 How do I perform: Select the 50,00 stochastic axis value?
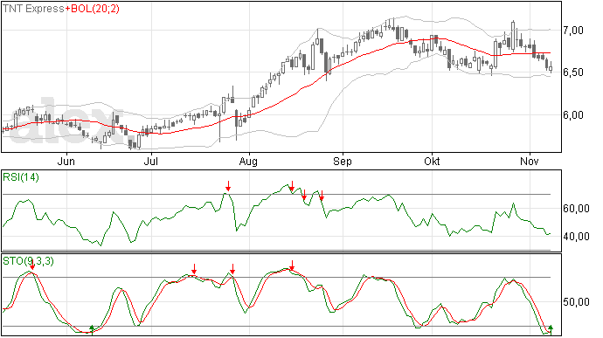coord(577,302)
